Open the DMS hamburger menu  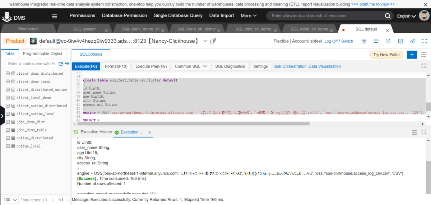tap(55, 16)
